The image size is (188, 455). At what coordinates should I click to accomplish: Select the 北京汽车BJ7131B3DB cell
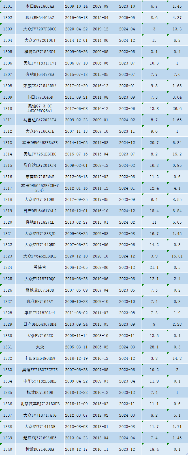coord(40,404)
